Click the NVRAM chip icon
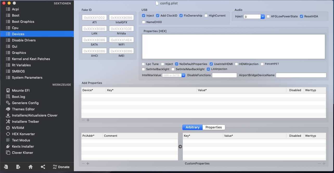Viewport: 334px width, 173px height. click(x=8, y=128)
